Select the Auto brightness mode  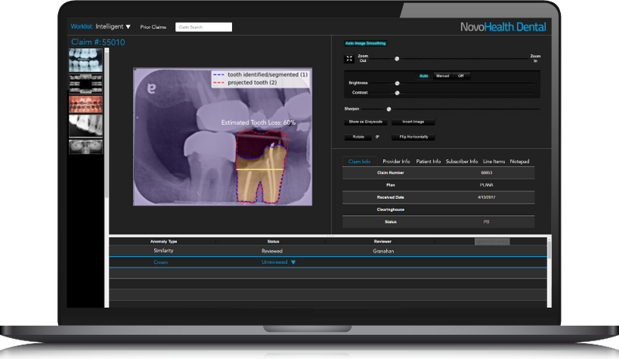(x=423, y=76)
